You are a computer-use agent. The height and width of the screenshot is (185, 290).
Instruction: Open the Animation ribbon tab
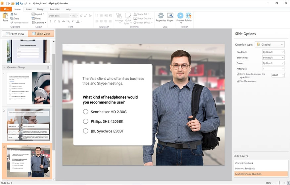click(55, 9)
